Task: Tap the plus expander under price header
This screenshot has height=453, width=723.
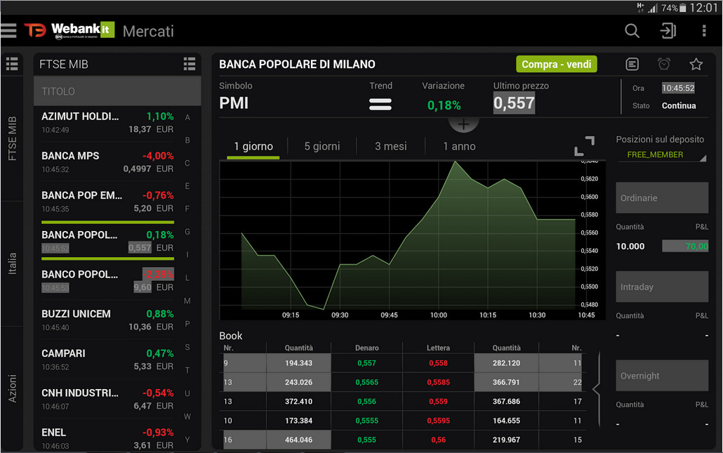Action: coord(463,124)
